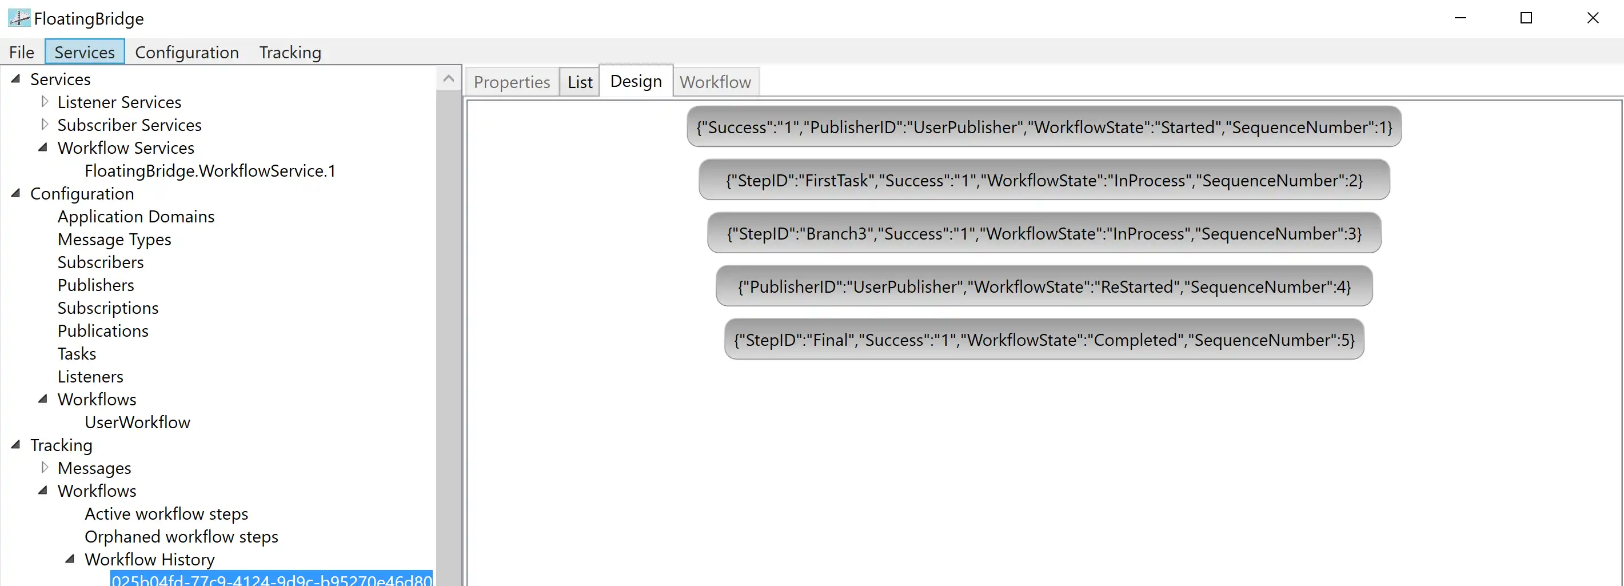The image size is (1624, 586).
Task: Open the Tracking menu
Action: [x=290, y=53]
